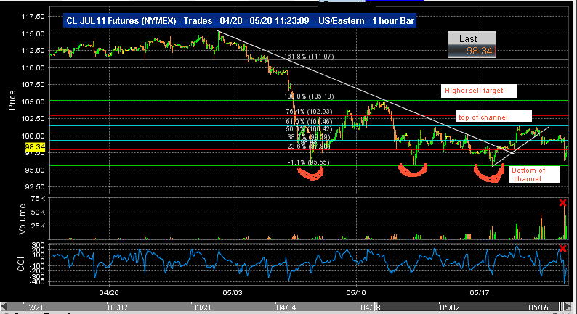The image size is (577, 314).
Task: Click the 03/21 mark on the time scrollbar
Action: pos(201,307)
